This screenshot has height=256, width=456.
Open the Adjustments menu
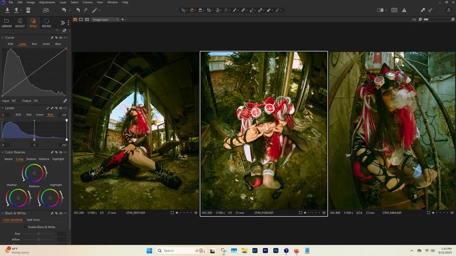coord(47,2)
